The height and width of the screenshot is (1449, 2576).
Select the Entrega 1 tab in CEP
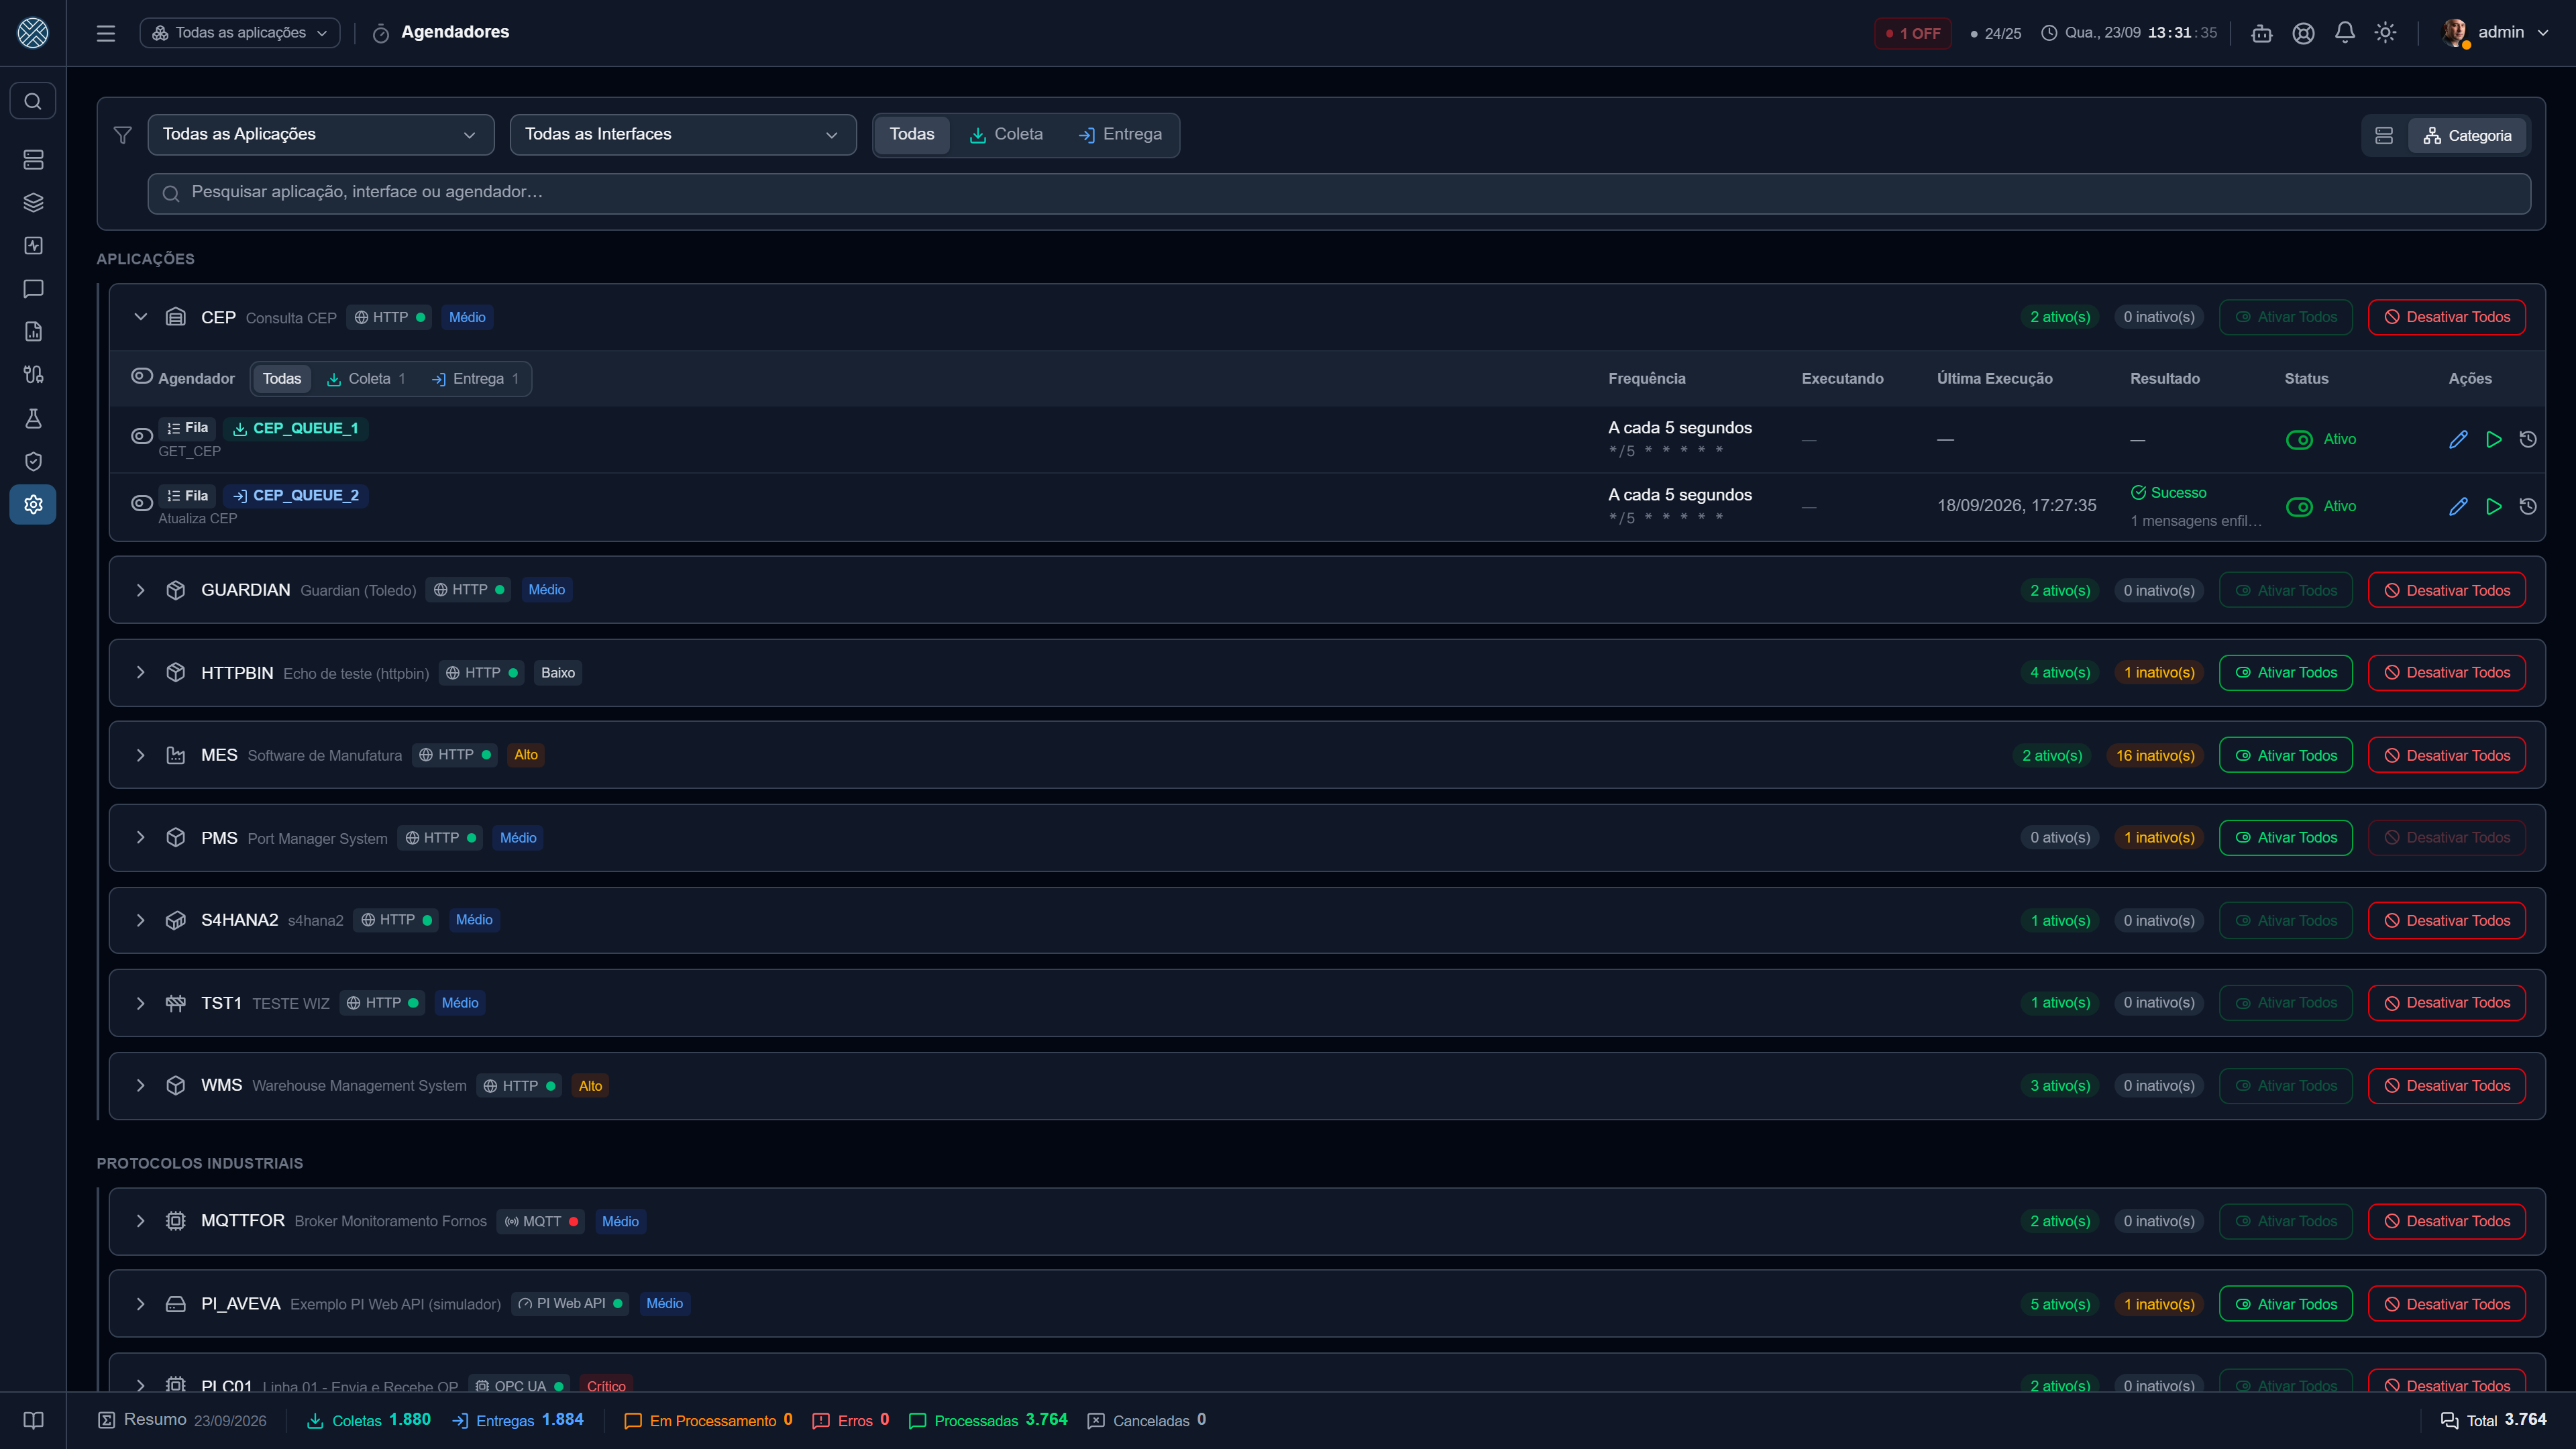[475, 379]
